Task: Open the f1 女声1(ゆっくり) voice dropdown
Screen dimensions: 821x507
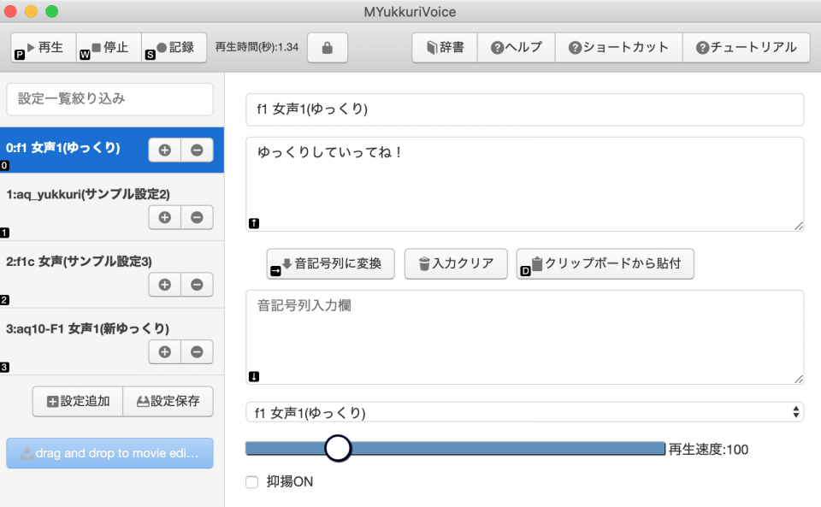Action: point(524,412)
